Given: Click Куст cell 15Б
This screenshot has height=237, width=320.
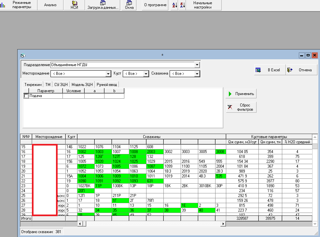Looking at the screenshot, I should [71, 161].
